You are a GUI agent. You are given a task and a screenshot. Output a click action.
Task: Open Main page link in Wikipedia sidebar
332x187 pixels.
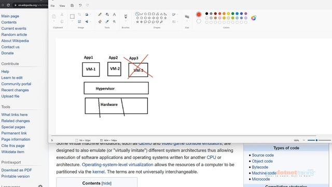(x=10, y=16)
